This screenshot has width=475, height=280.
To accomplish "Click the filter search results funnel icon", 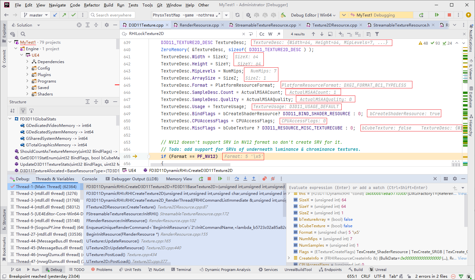I will click(x=377, y=34).
